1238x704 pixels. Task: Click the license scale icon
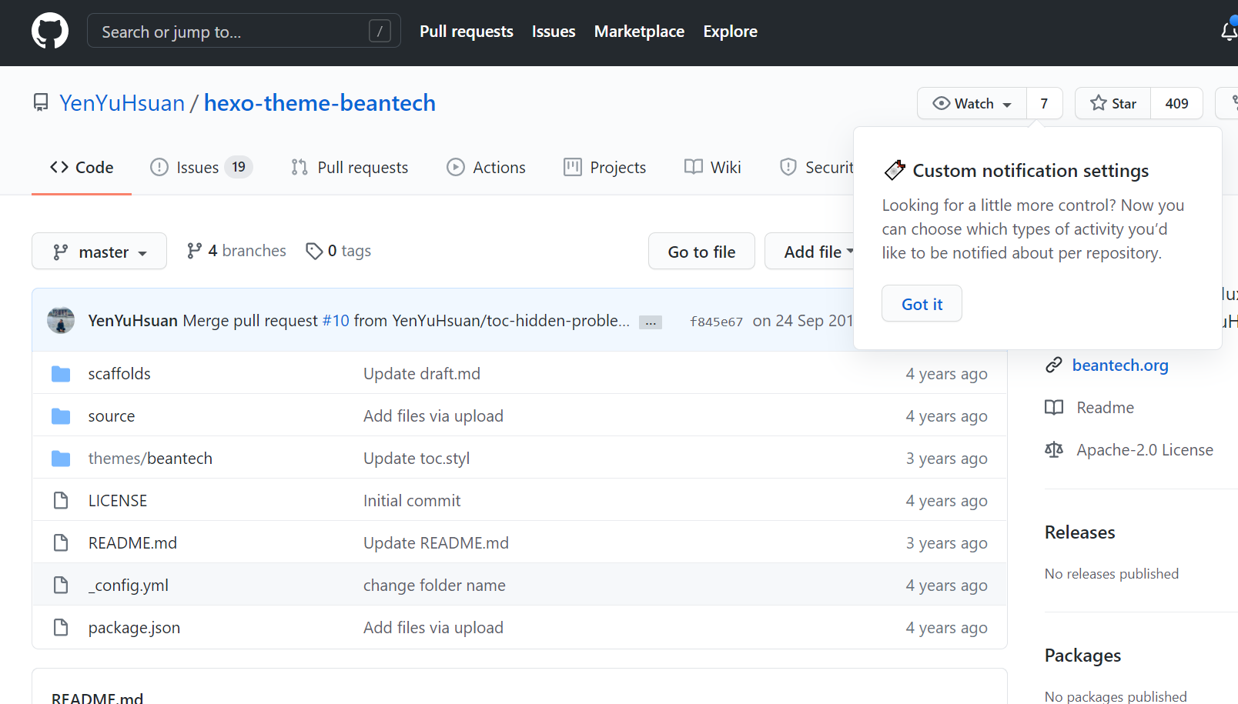coord(1054,450)
